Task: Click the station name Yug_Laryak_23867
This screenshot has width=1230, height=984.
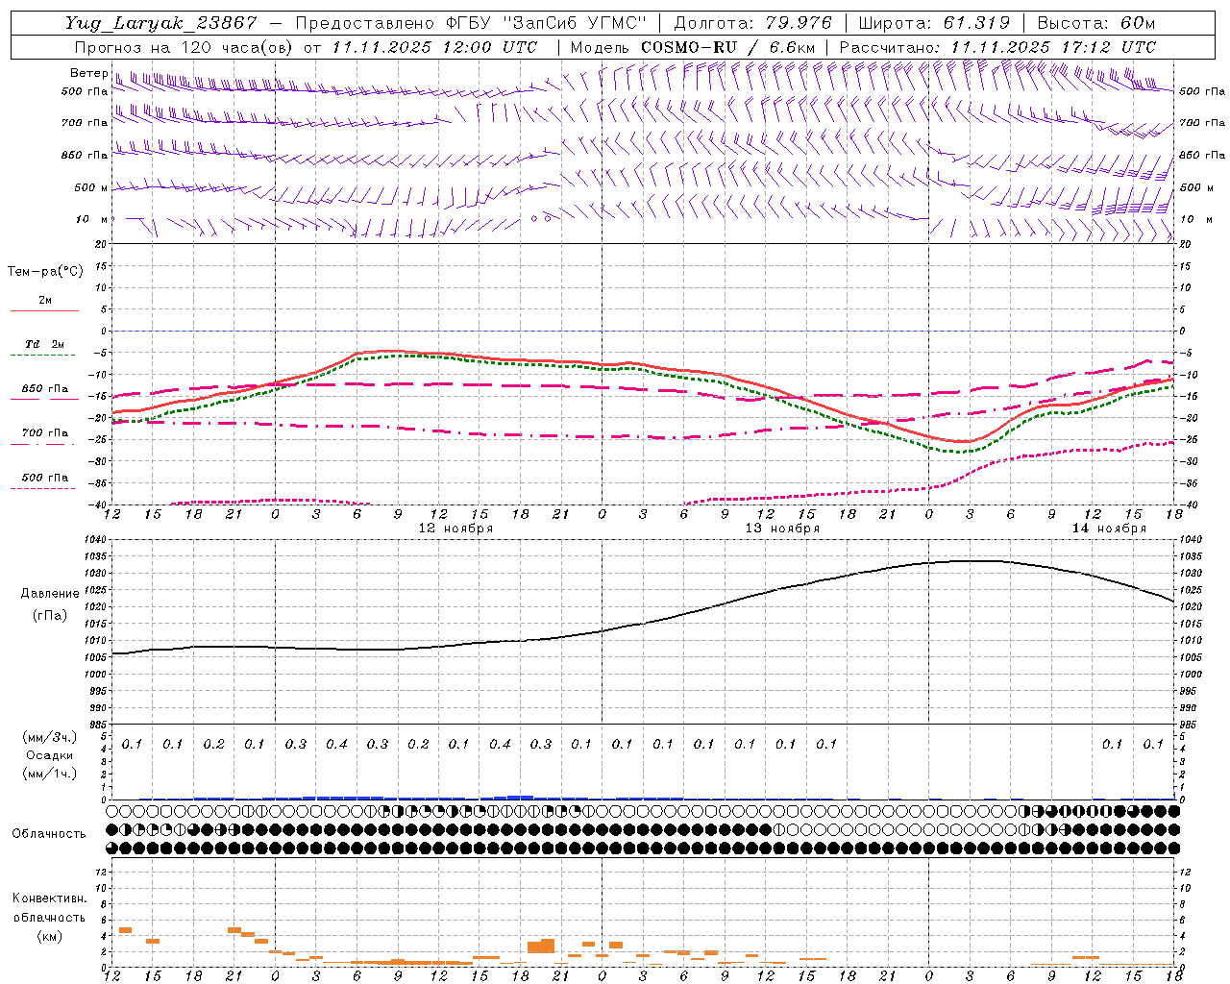Action: pos(161,23)
